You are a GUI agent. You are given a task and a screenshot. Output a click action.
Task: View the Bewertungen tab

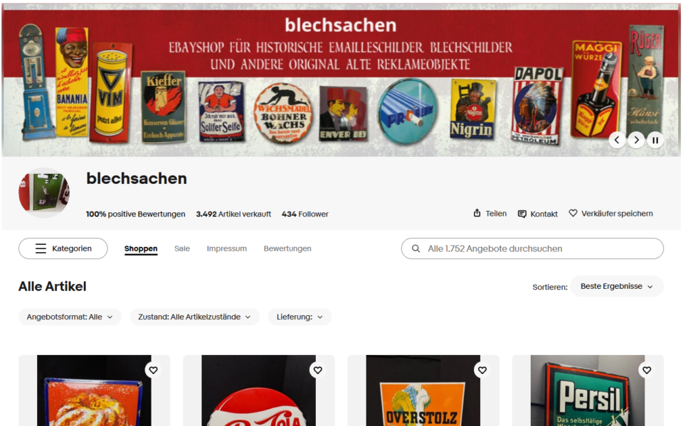coord(287,248)
